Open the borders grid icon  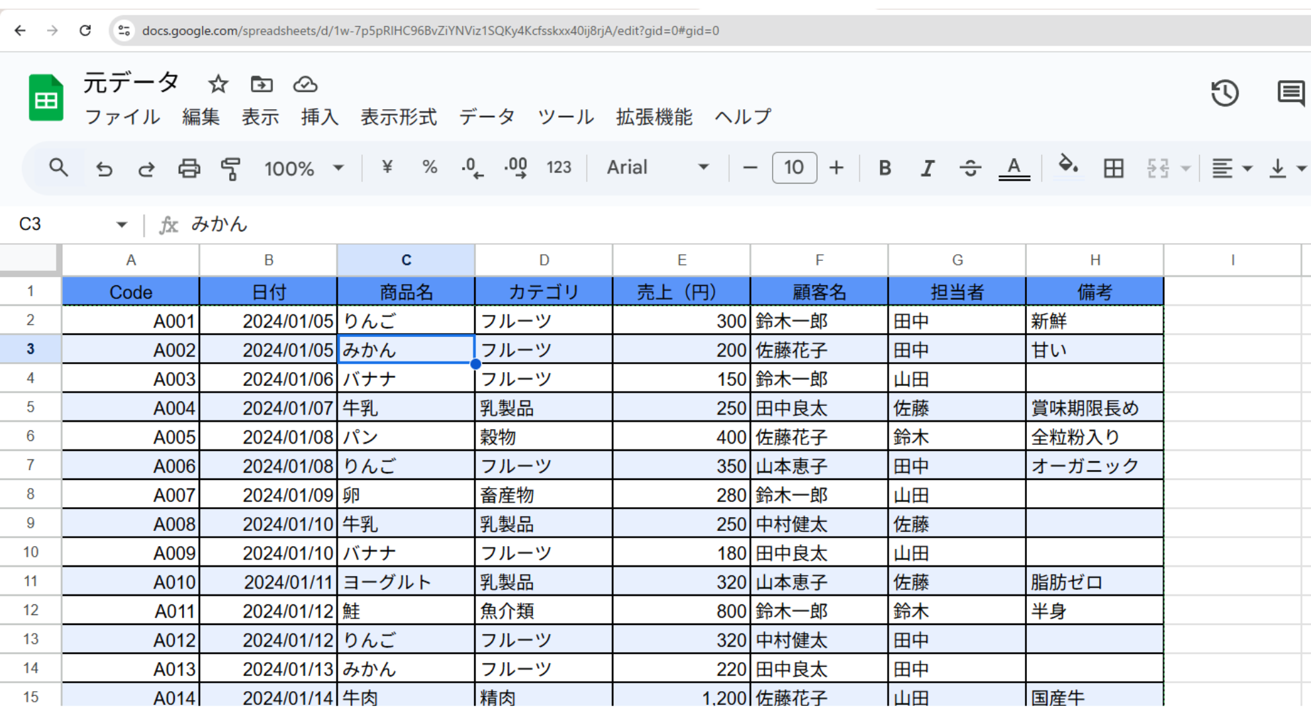pyautogui.click(x=1114, y=168)
